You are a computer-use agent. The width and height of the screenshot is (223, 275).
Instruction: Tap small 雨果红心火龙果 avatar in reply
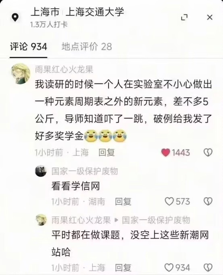tap(41, 220)
